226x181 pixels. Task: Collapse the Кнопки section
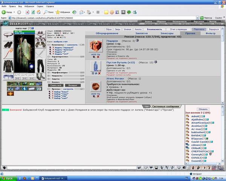pos(49,82)
